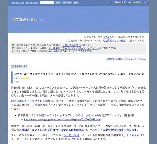Click the RSS feed badge beside the title
The height and width of the screenshot is (144, 157).
tap(41, 20)
